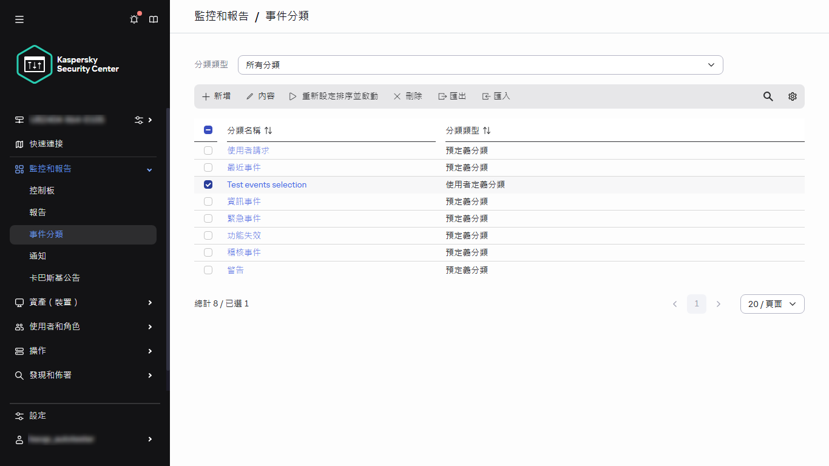Check the 最近事件 row checkbox

(208, 167)
